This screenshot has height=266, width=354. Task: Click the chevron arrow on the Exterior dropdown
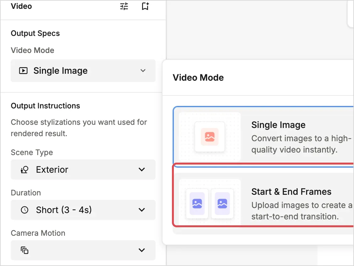142,170
